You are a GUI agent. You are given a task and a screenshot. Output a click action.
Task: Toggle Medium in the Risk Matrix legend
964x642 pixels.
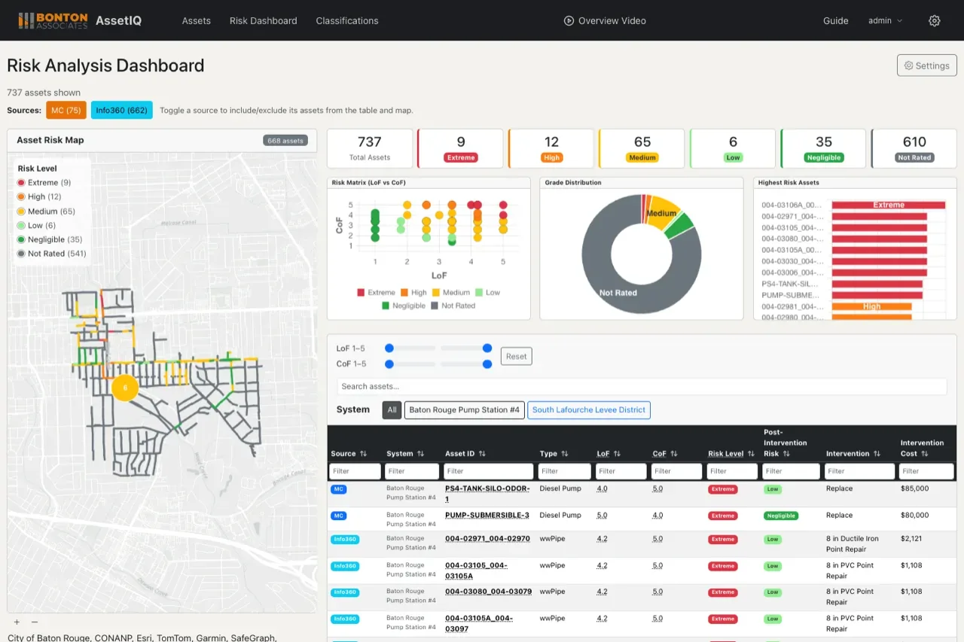coord(450,293)
